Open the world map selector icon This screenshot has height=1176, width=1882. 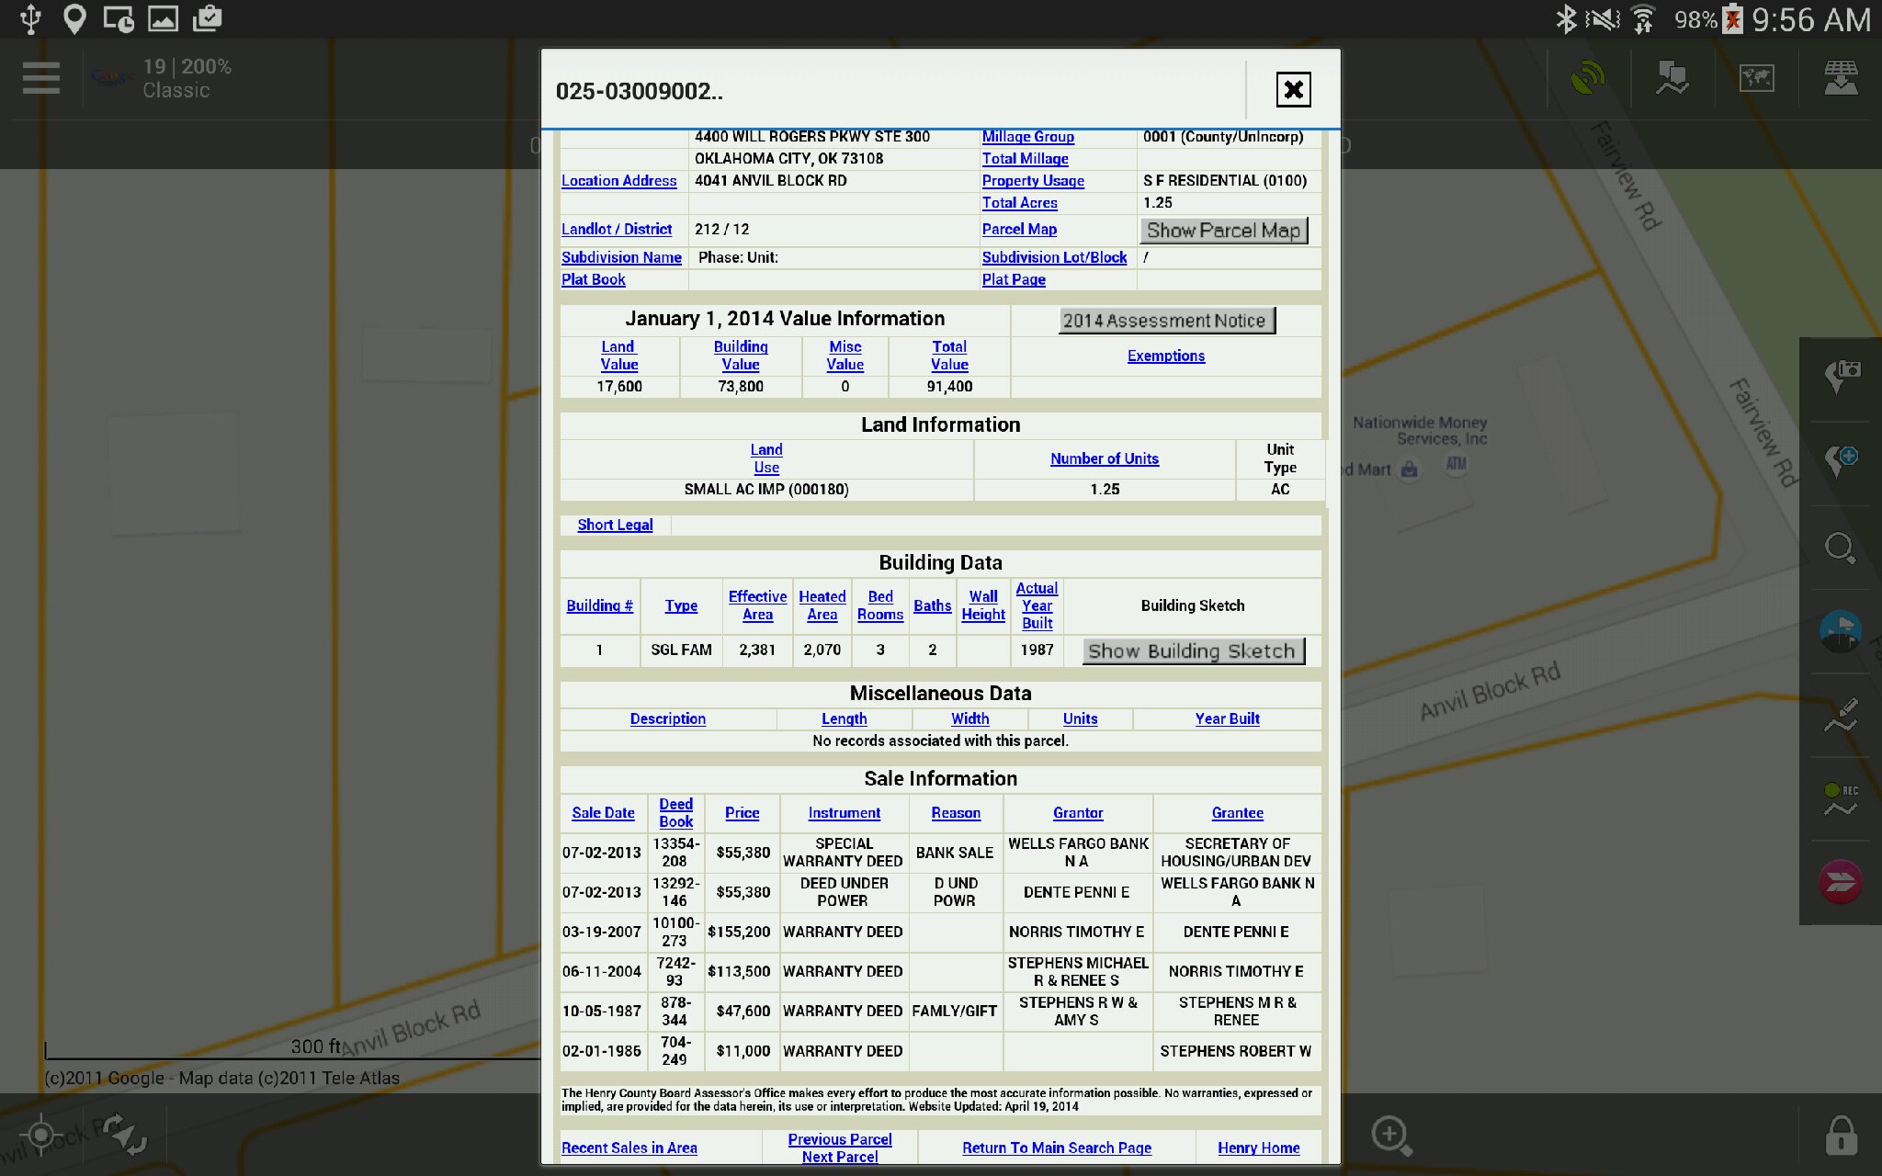coord(1756,78)
